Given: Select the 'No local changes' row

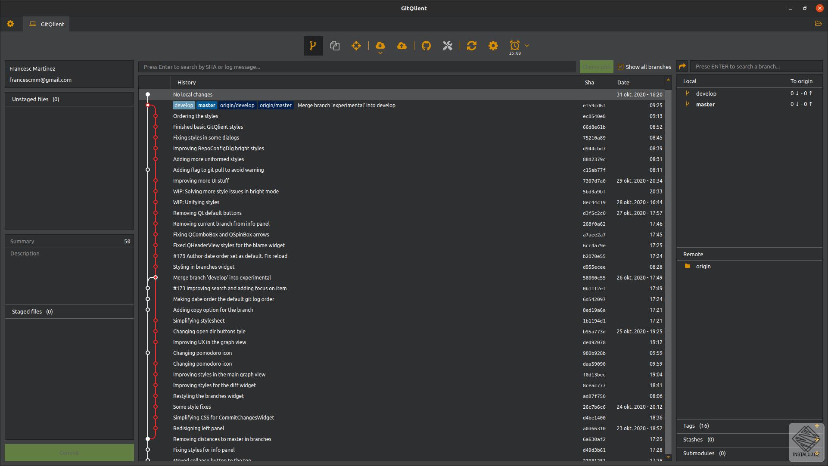Looking at the screenshot, I should click(x=402, y=94).
